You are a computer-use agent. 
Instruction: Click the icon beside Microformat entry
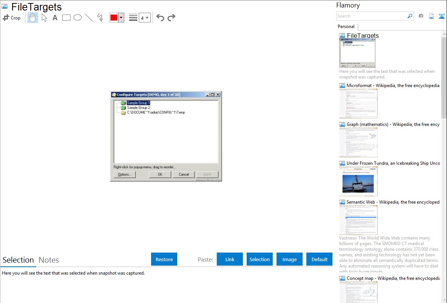[x=342, y=86]
